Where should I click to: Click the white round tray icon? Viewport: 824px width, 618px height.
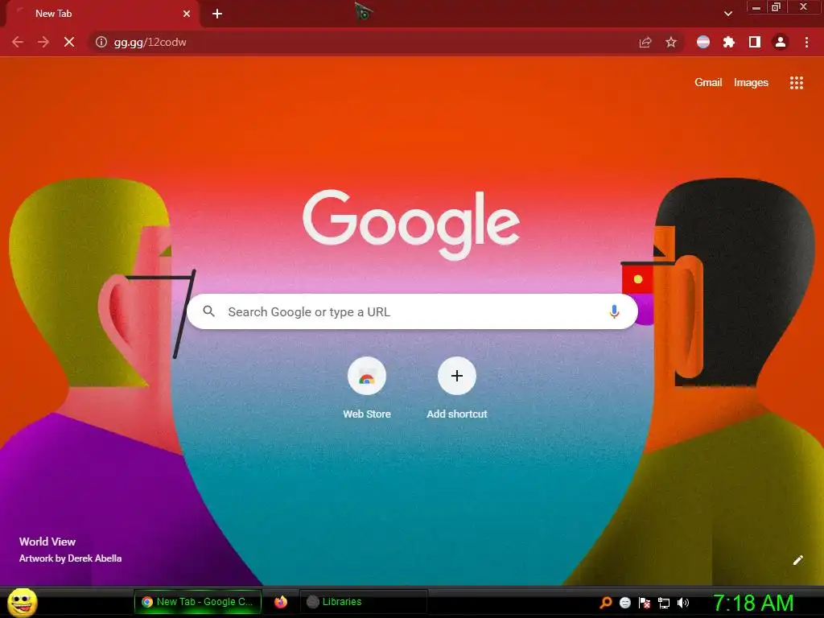coord(624,603)
